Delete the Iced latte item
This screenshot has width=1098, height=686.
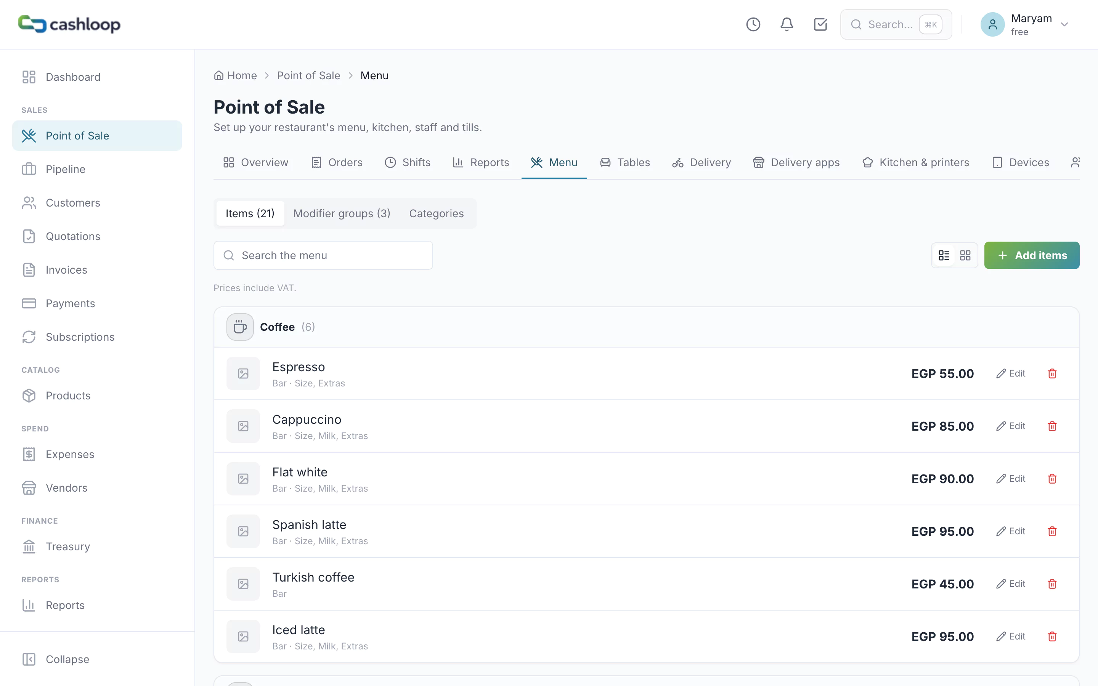tap(1052, 636)
